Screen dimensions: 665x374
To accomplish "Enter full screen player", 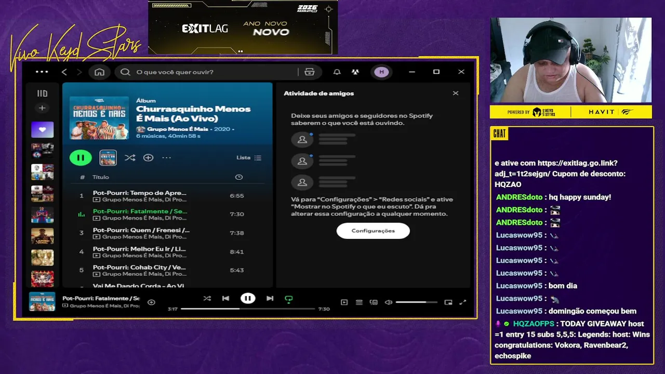I will click(463, 302).
